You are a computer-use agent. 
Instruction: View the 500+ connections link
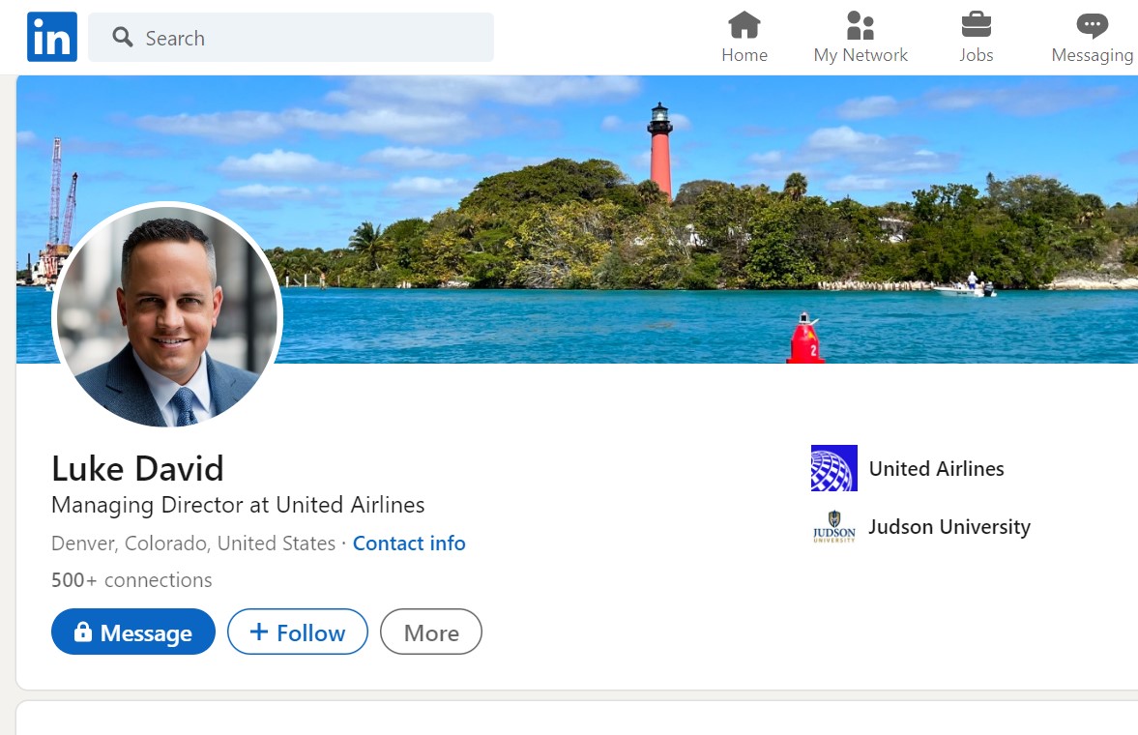click(x=131, y=580)
